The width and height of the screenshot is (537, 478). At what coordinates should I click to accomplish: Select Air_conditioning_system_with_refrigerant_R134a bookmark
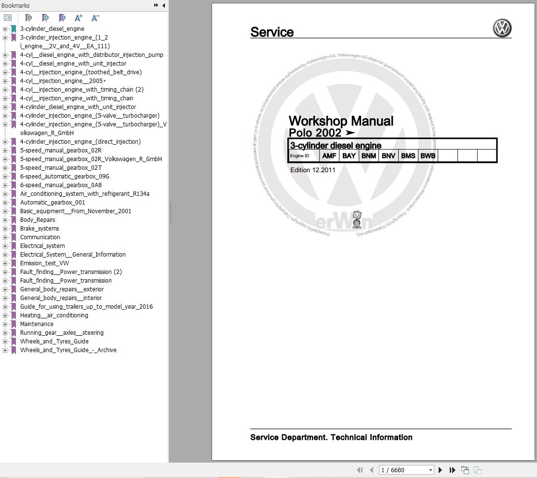pyautogui.click(x=84, y=193)
